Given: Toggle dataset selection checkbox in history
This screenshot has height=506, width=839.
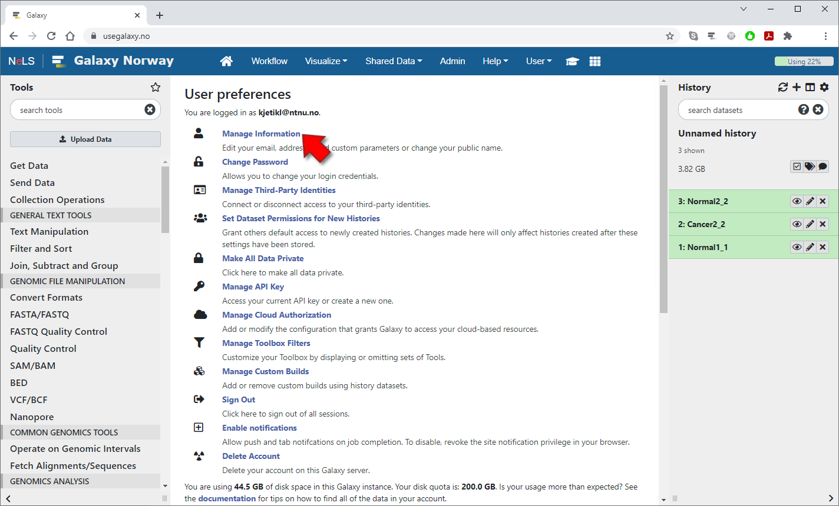Looking at the screenshot, I should point(797,167).
